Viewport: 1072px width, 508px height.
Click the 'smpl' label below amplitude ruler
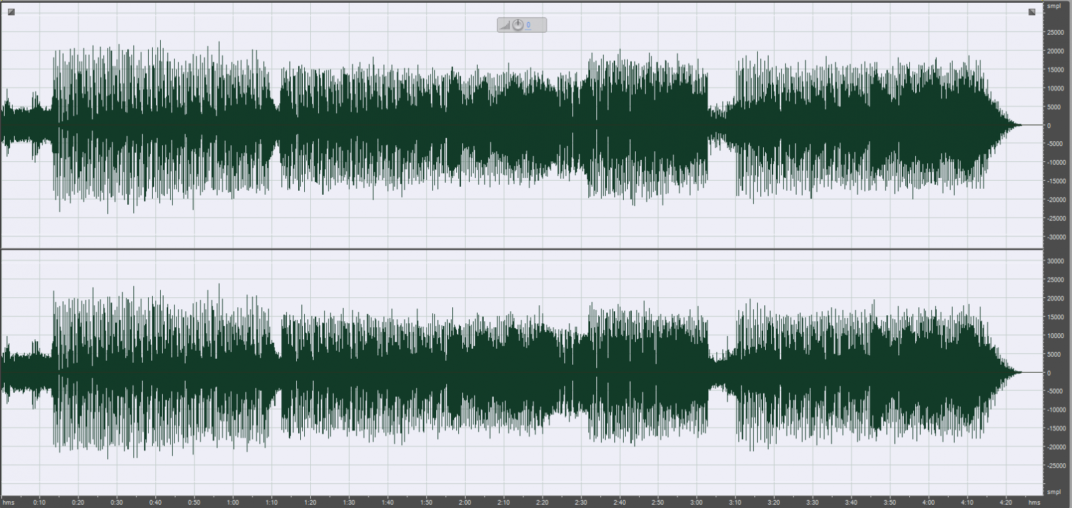(x=1055, y=492)
